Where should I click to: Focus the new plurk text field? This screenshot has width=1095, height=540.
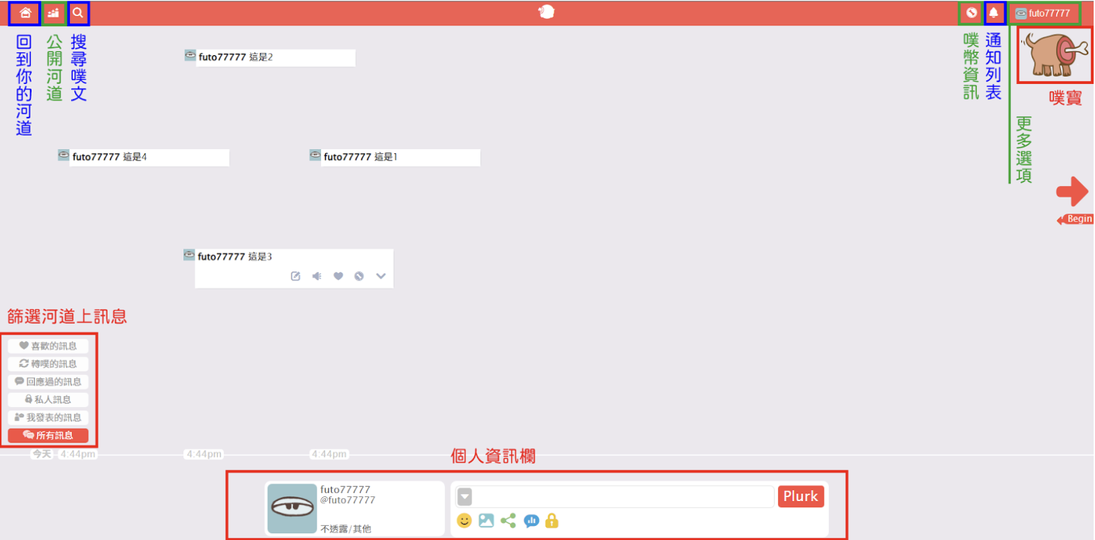(x=624, y=497)
